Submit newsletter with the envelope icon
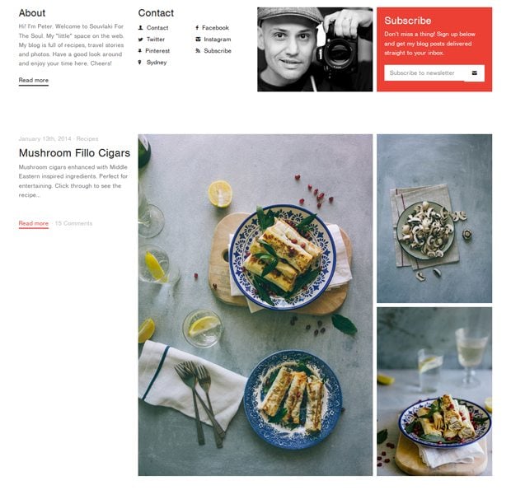 (x=475, y=73)
